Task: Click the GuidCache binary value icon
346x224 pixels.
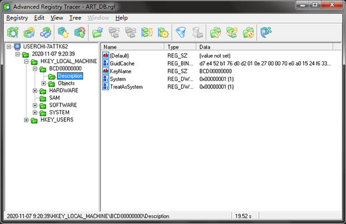Action: point(106,63)
